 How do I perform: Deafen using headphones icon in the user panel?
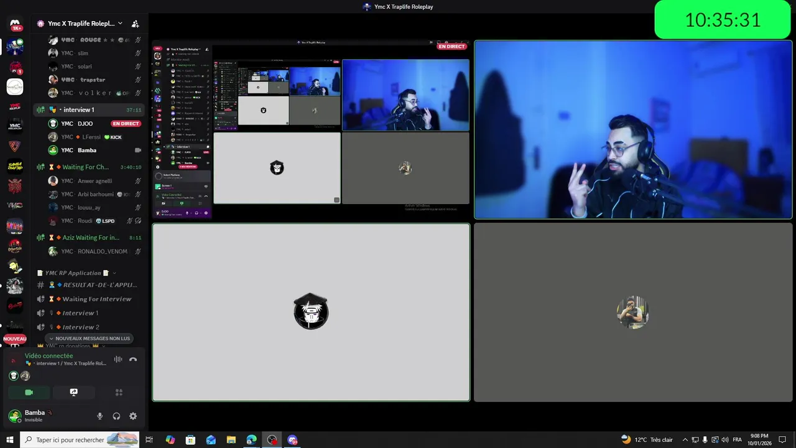116,416
